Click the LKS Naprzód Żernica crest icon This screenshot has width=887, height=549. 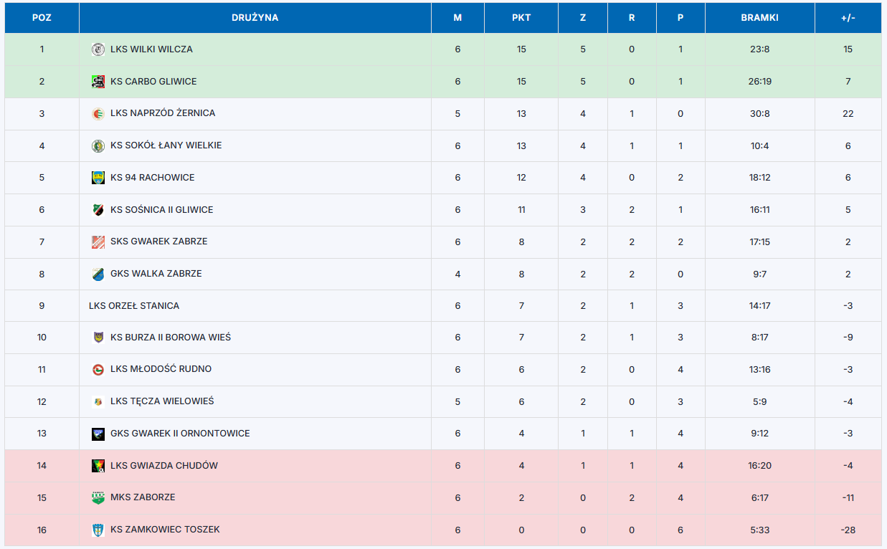click(x=98, y=113)
